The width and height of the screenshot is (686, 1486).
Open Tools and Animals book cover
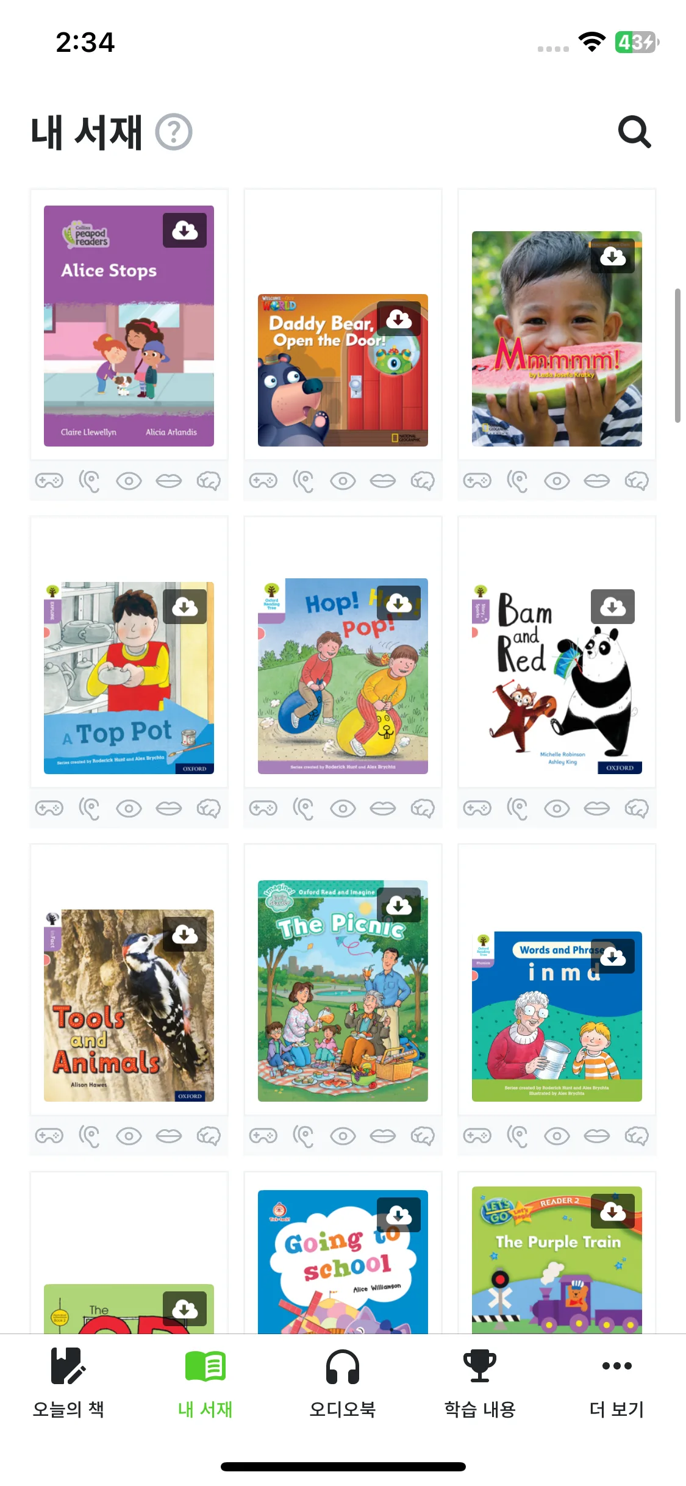click(x=129, y=1005)
